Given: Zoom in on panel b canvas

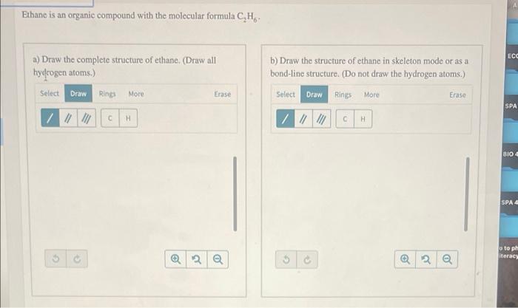Looking at the screenshot, I should point(405,259).
